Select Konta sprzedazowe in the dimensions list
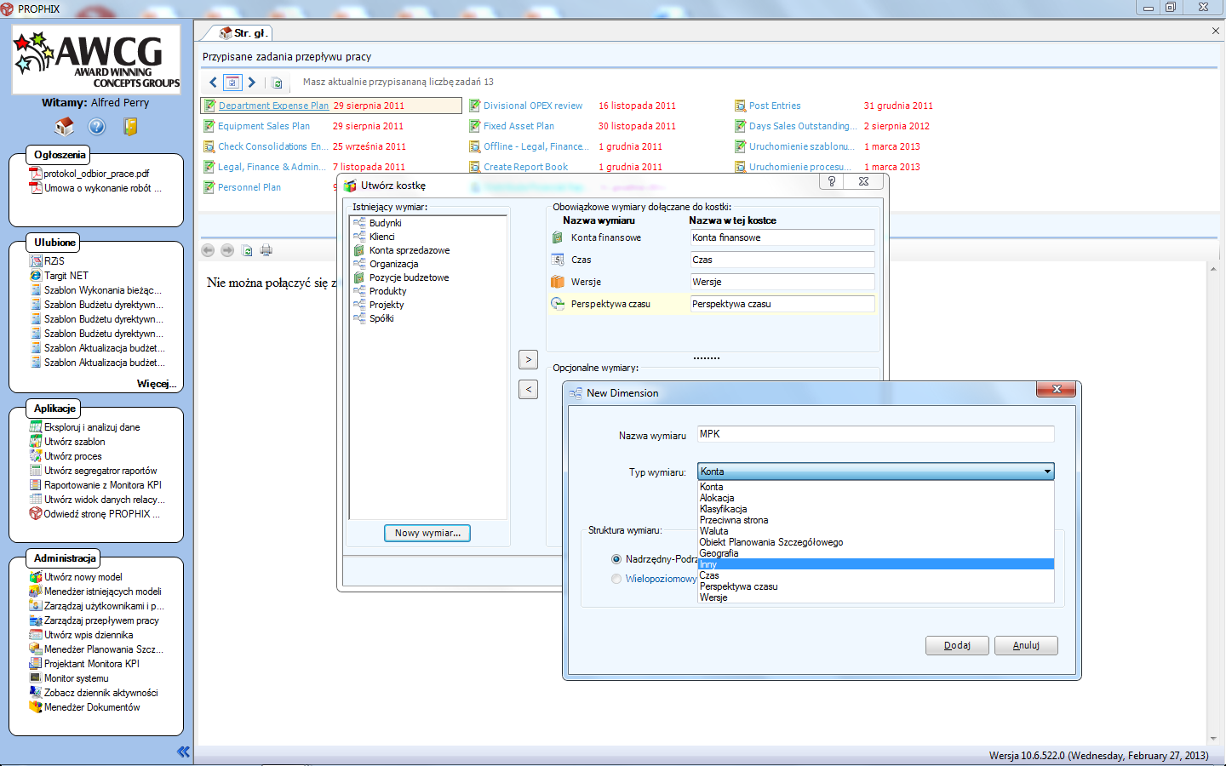The image size is (1226, 766). [x=410, y=250]
